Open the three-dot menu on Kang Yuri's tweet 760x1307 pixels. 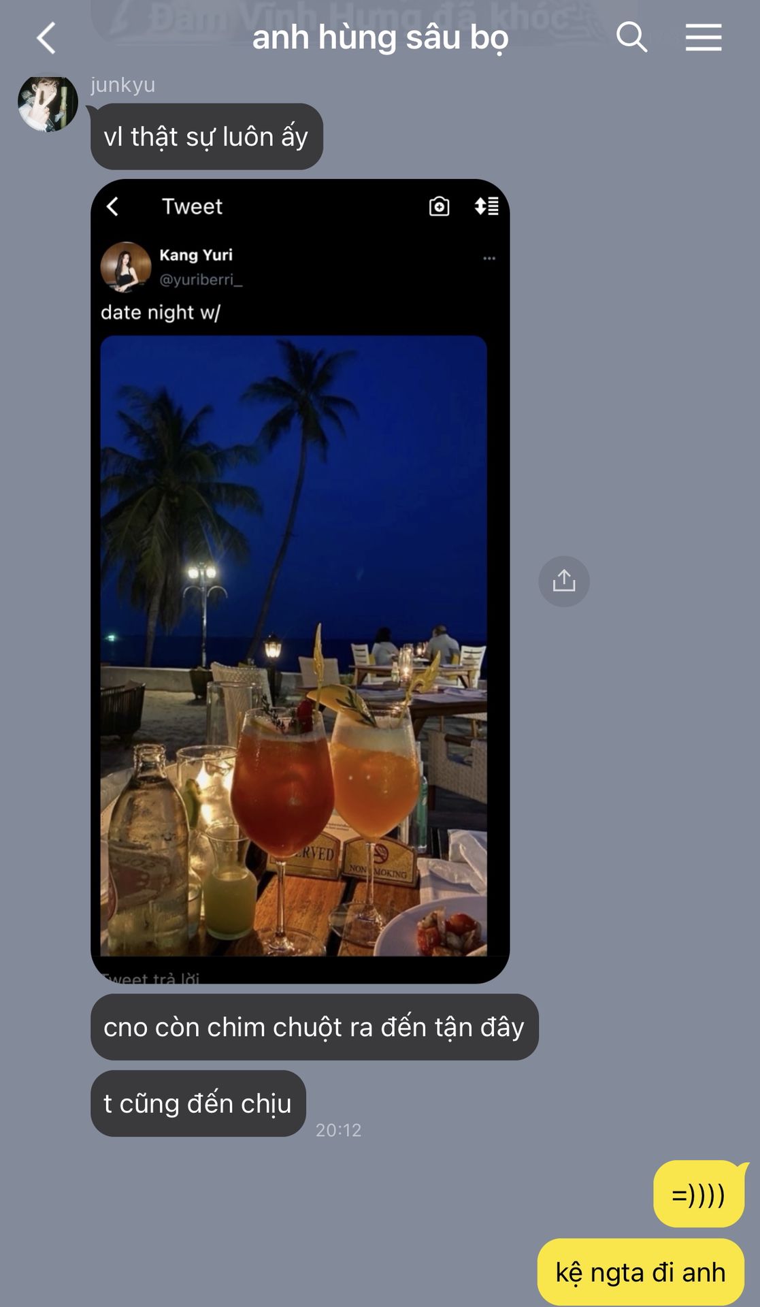[489, 259]
